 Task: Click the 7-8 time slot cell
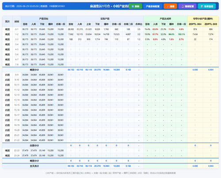click(x=17, y=64)
